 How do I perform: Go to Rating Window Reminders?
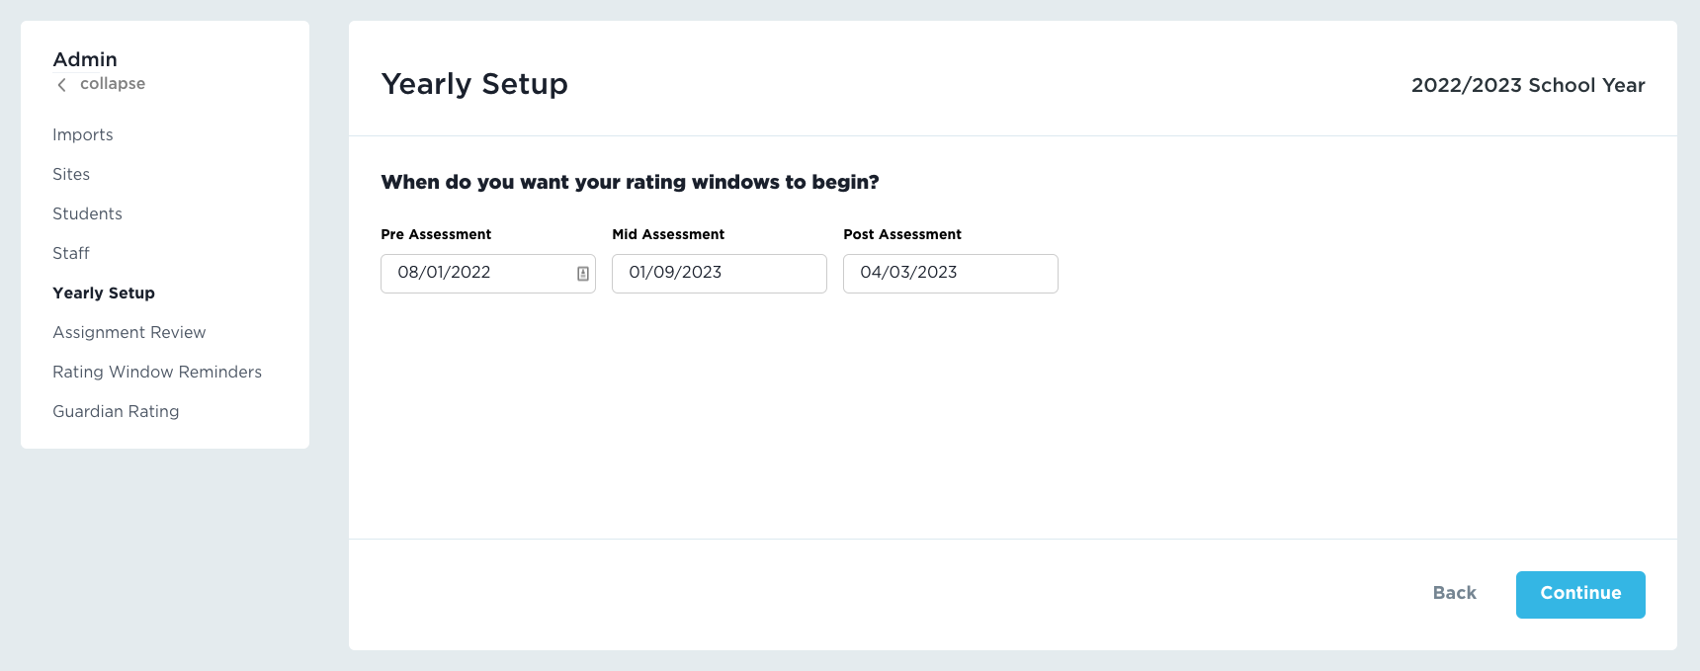click(157, 372)
